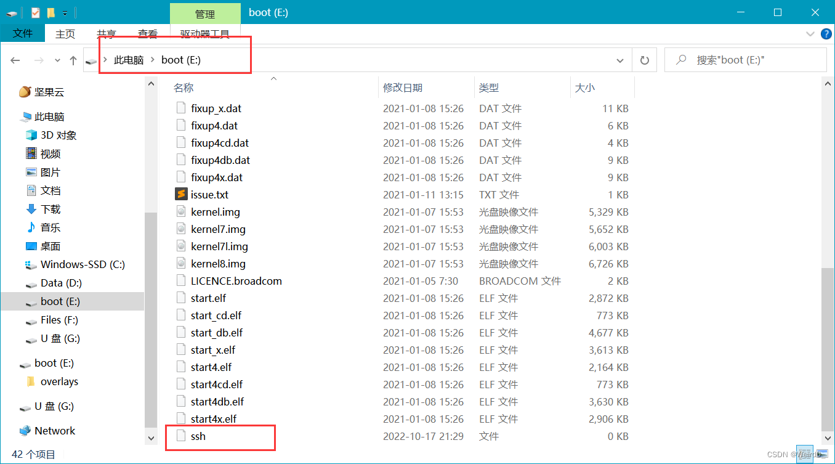Select file start_cd.elf
Viewport: 835px width, 464px height.
(x=216, y=315)
